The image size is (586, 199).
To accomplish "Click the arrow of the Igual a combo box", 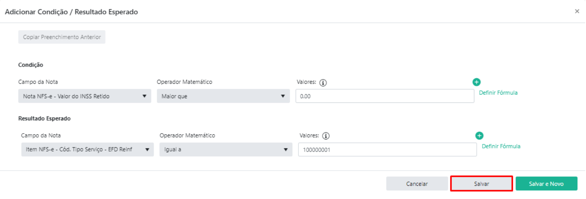I will (286, 150).
